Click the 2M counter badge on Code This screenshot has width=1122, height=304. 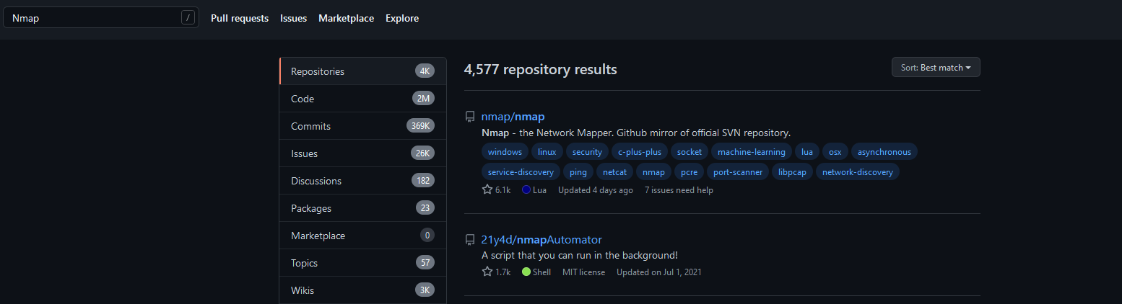pos(425,99)
